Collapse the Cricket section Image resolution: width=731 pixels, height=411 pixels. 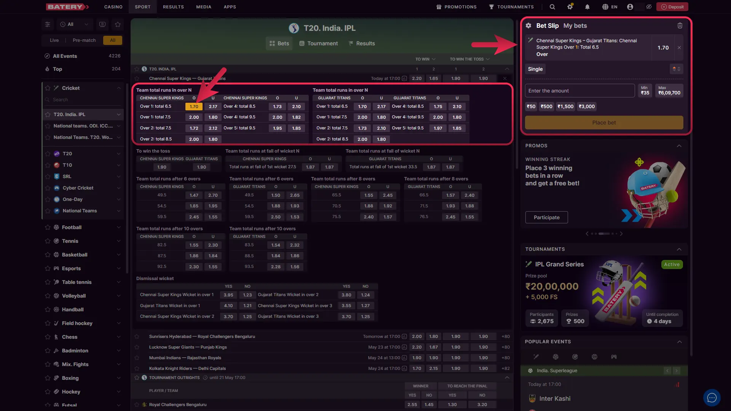pos(119,88)
